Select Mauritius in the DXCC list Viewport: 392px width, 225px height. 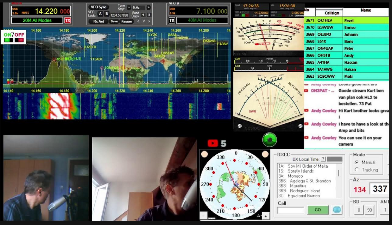click(x=298, y=186)
